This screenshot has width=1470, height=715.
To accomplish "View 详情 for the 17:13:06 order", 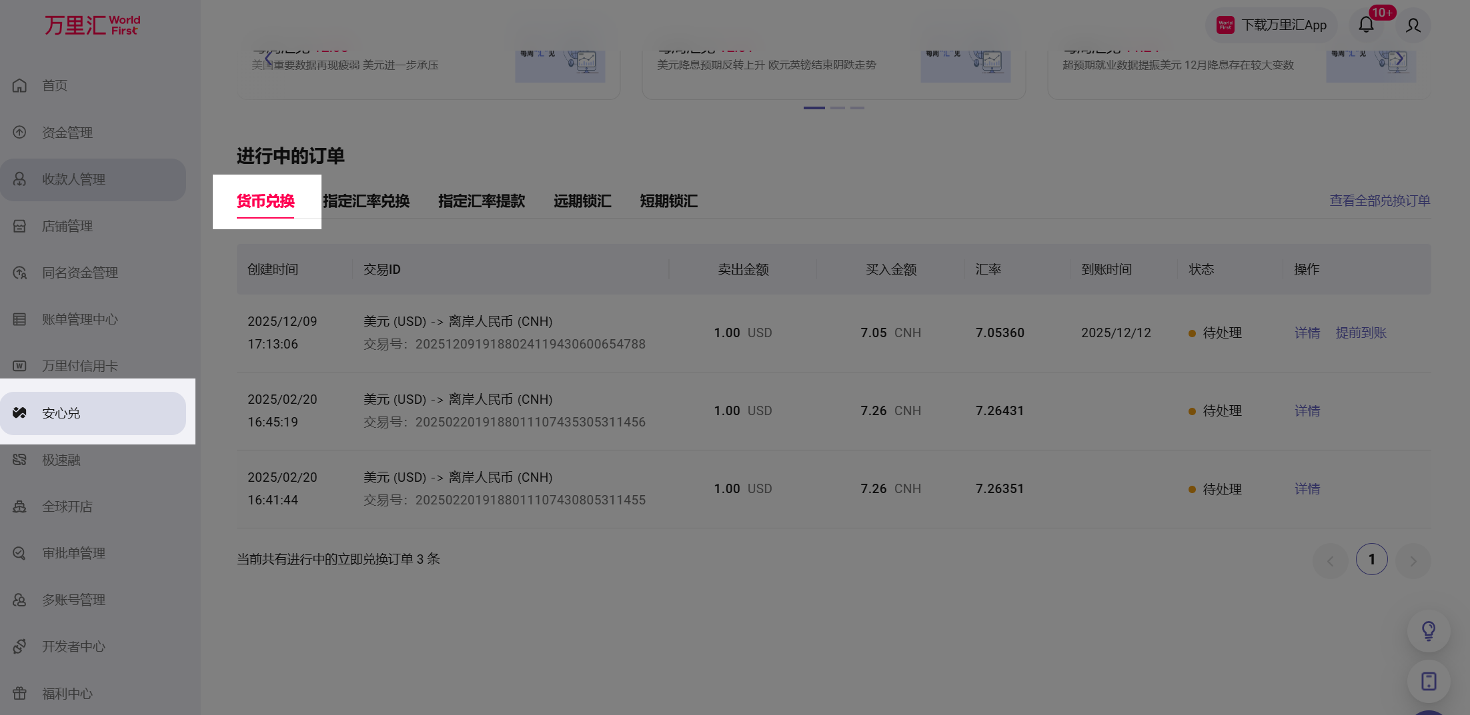I will tap(1307, 333).
